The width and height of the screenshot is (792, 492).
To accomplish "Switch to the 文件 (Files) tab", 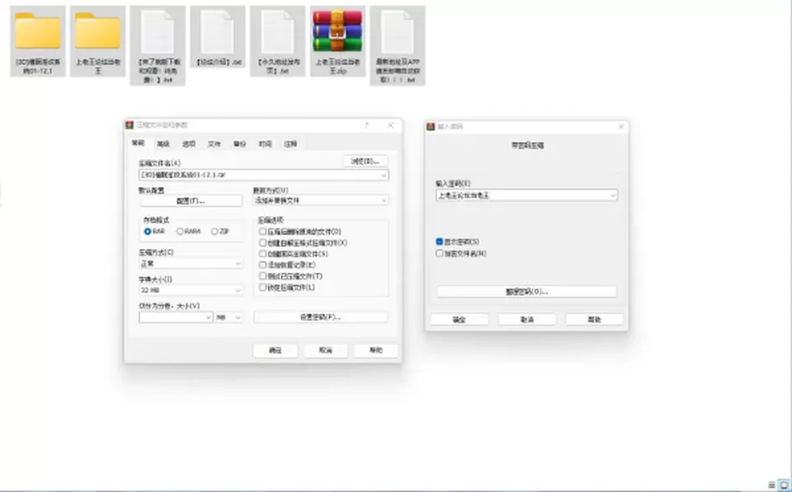I will click(214, 144).
